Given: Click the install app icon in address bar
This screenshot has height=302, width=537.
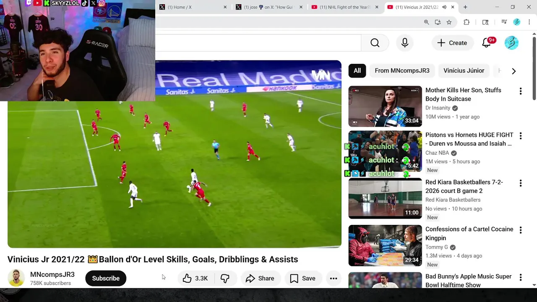Looking at the screenshot, I should coord(438,22).
